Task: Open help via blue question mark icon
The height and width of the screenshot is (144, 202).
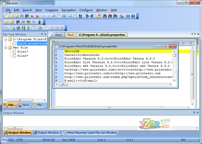Action: pos(133,16)
